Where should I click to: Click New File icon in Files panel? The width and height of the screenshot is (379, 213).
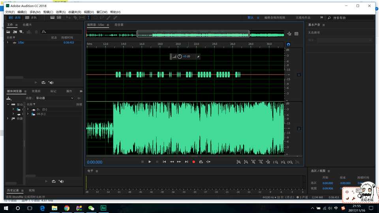pyautogui.click(x=21, y=32)
